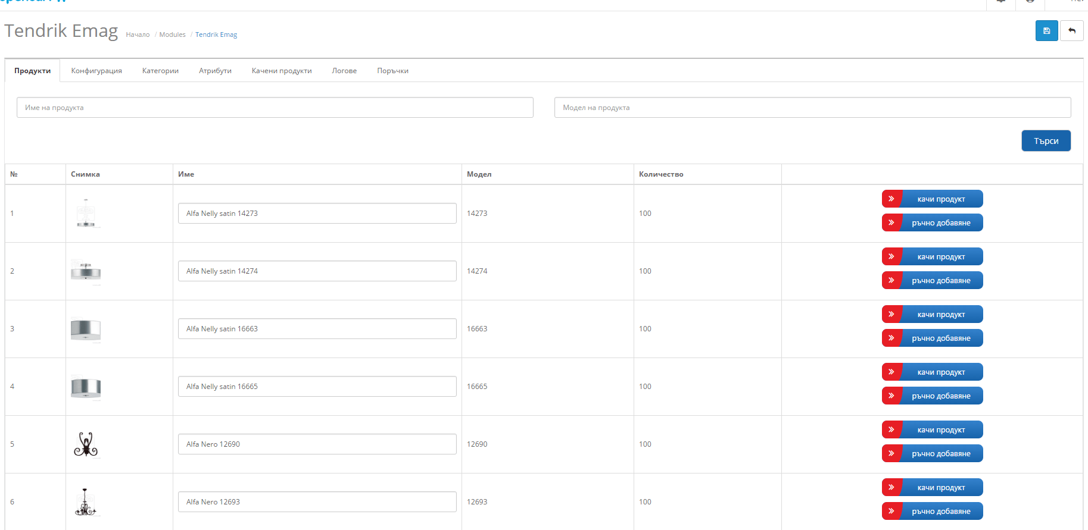The image size is (1088, 530).
Task: Click the back arrow icon button
Action: tap(1072, 31)
